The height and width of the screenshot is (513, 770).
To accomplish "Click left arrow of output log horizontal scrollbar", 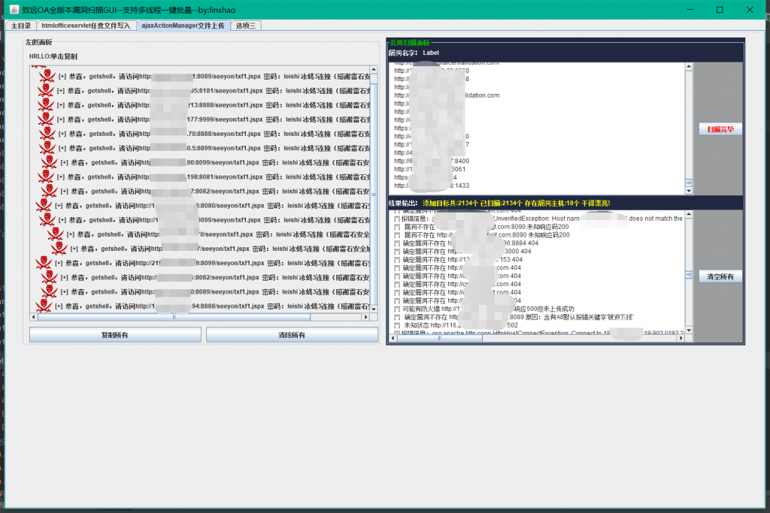I will pos(393,338).
